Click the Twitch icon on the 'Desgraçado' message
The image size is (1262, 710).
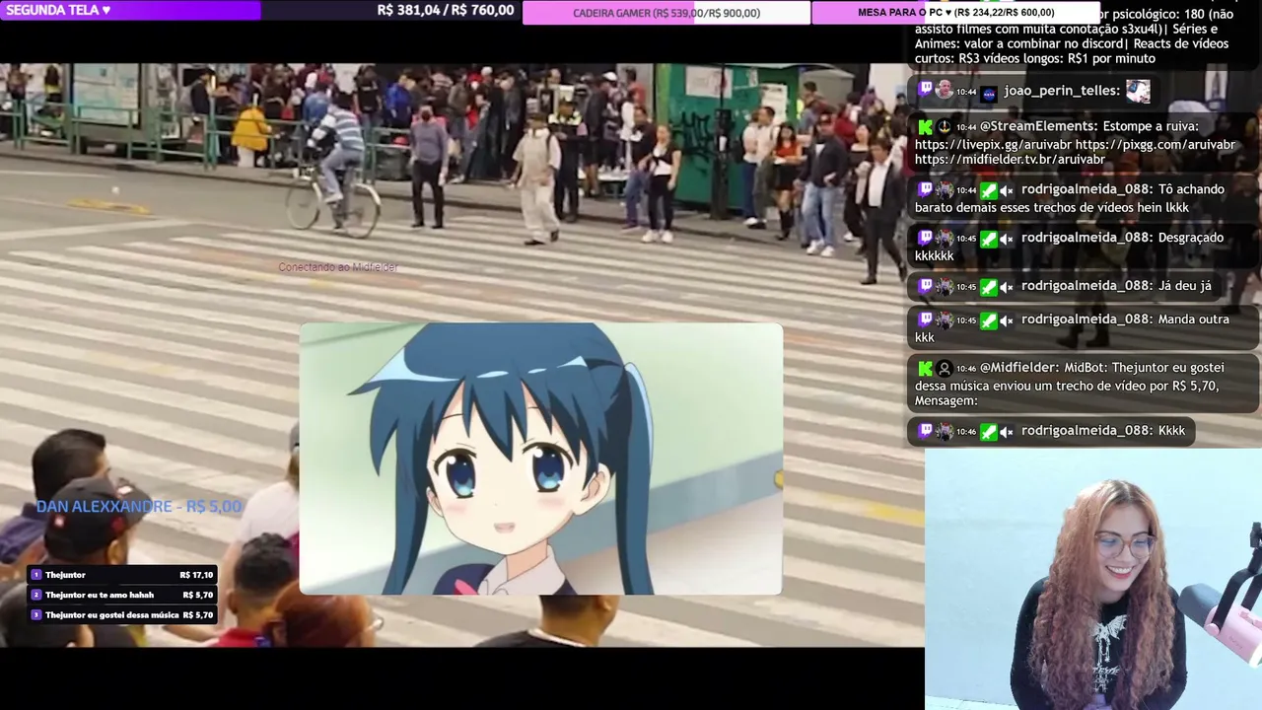pos(925,238)
